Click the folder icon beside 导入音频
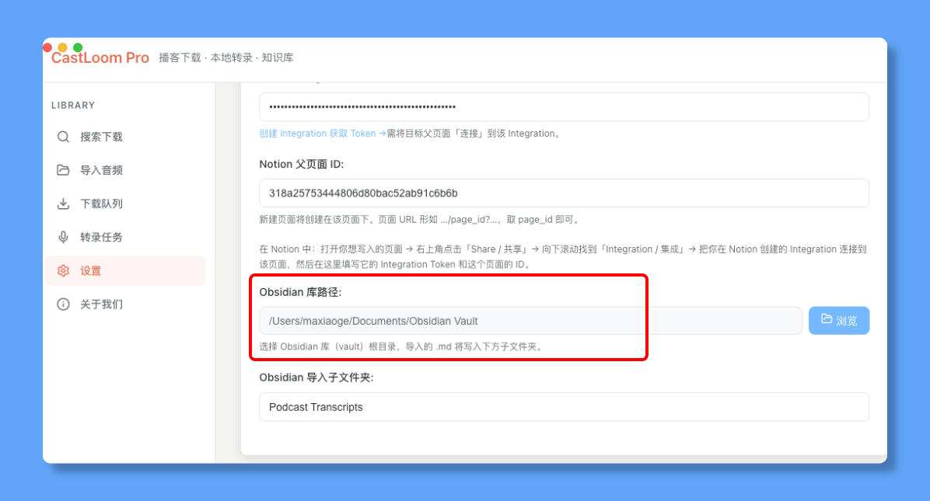Screen dimensions: 930x501 63,170
